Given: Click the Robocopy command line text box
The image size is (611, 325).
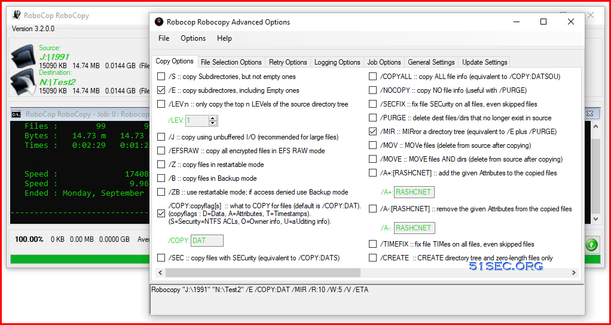Looking at the screenshot, I should click(366, 299).
